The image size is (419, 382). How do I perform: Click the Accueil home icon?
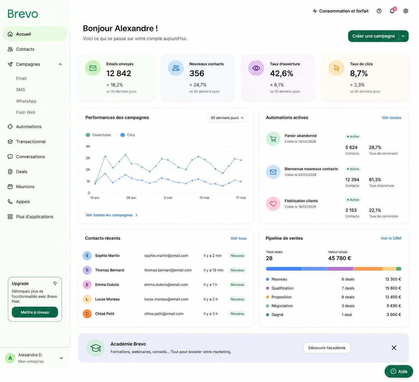[x=10, y=34]
